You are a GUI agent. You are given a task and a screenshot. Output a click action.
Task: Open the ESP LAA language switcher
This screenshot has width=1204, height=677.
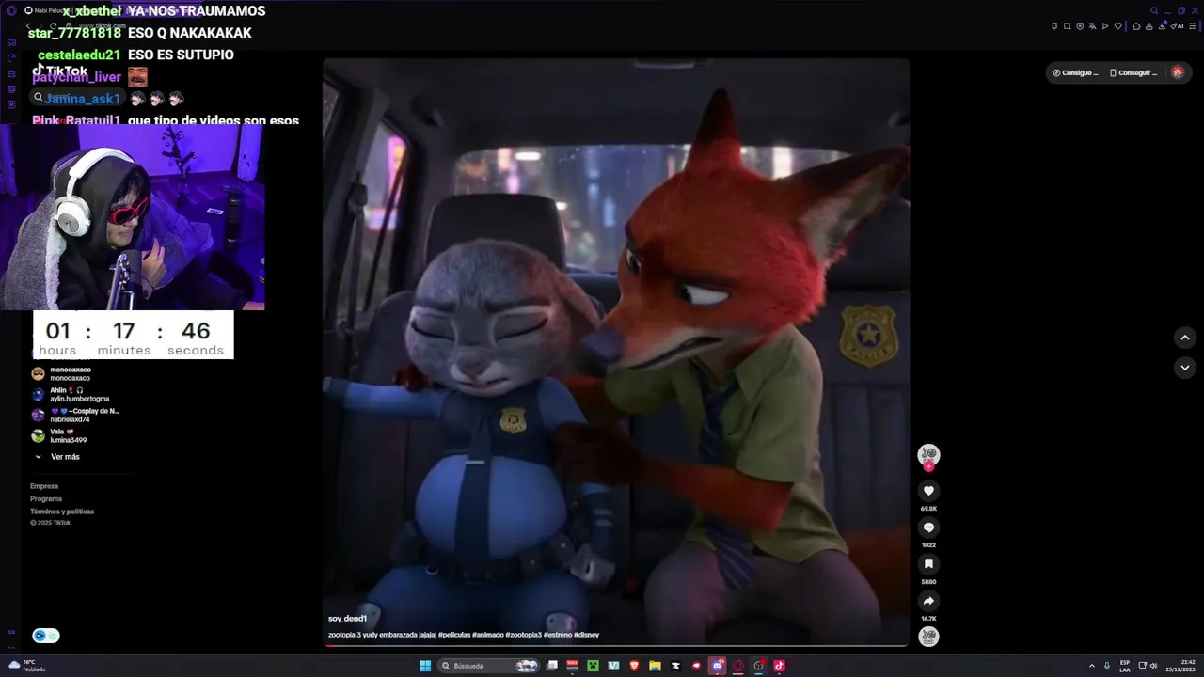[1125, 666]
